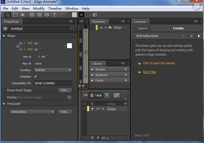Close the Properties tab
204x143 pixels.
pos(21,21)
